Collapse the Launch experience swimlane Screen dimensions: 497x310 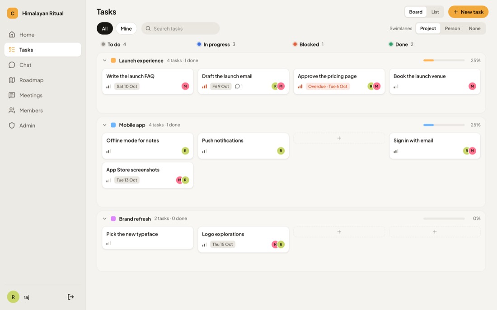pos(105,60)
